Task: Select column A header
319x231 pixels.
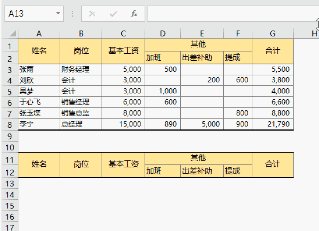Action: click(39, 33)
